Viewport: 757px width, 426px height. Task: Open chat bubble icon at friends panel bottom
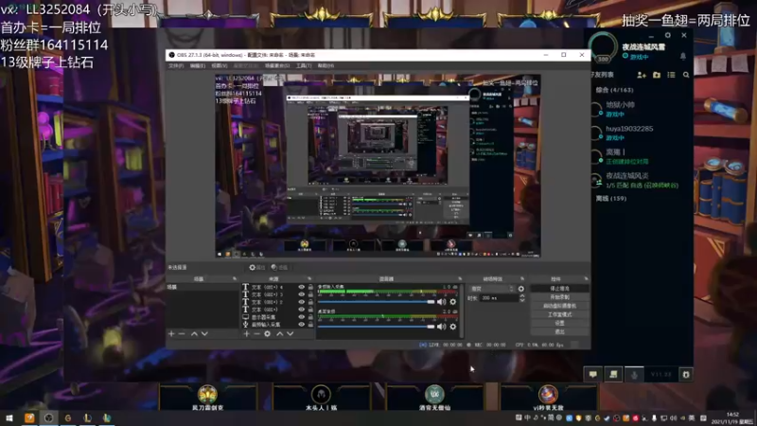point(593,374)
